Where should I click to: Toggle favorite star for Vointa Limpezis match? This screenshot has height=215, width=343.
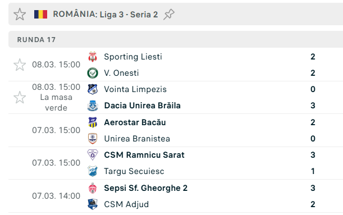pos(20,97)
